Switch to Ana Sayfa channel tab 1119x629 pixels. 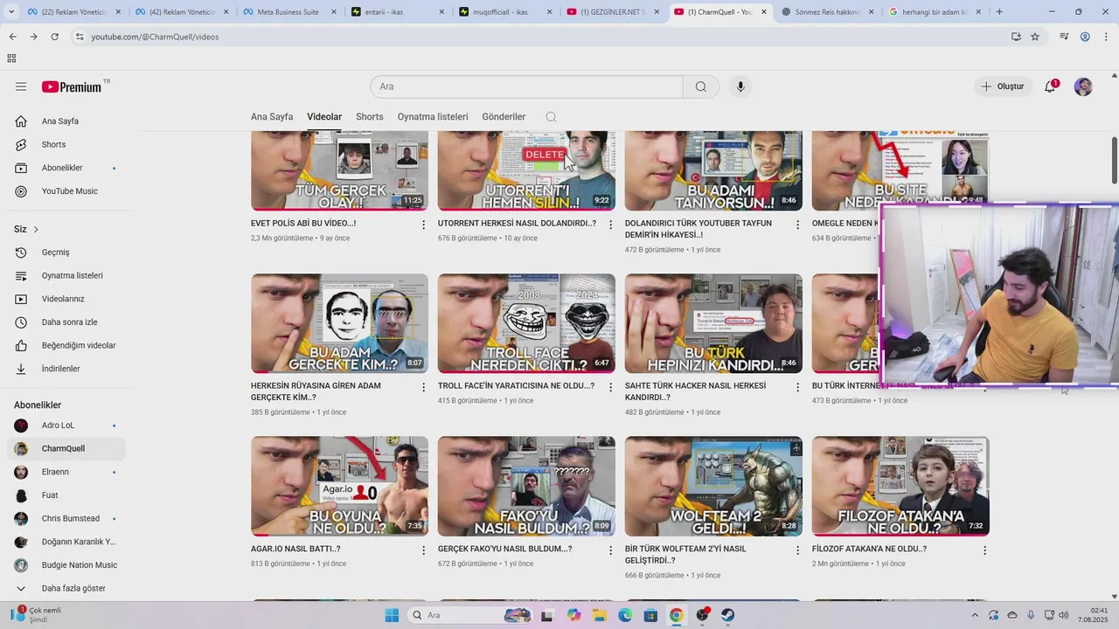click(272, 117)
